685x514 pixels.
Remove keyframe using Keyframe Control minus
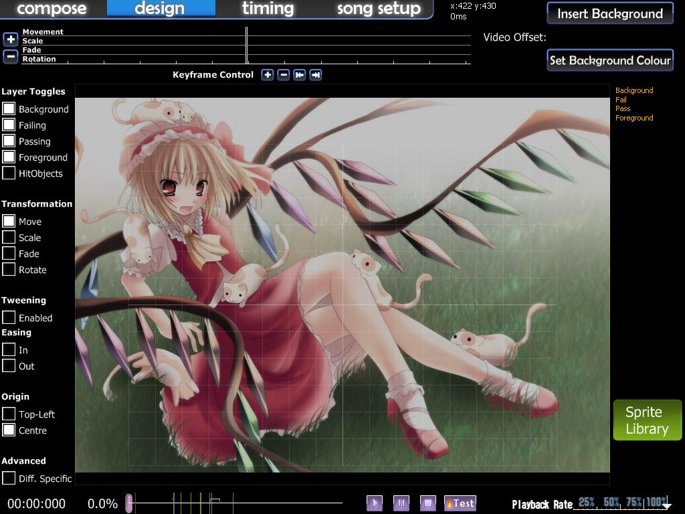[284, 75]
